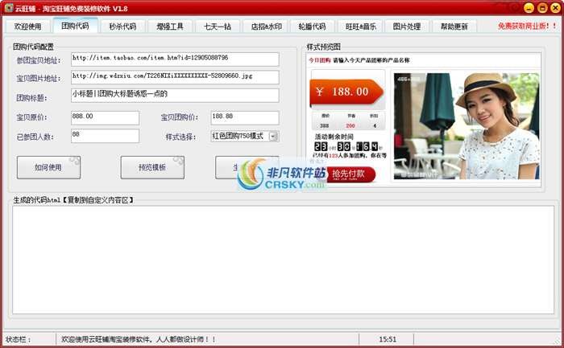The image size is (564, 348).
Task: Click the 已参团人数 field
Action: pos(105,136)
